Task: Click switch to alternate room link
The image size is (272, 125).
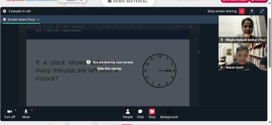Action: [x=41, y=1]
